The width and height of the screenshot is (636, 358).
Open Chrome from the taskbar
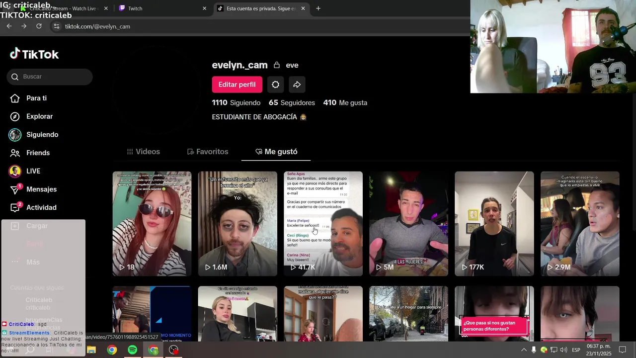pos(112,350)
